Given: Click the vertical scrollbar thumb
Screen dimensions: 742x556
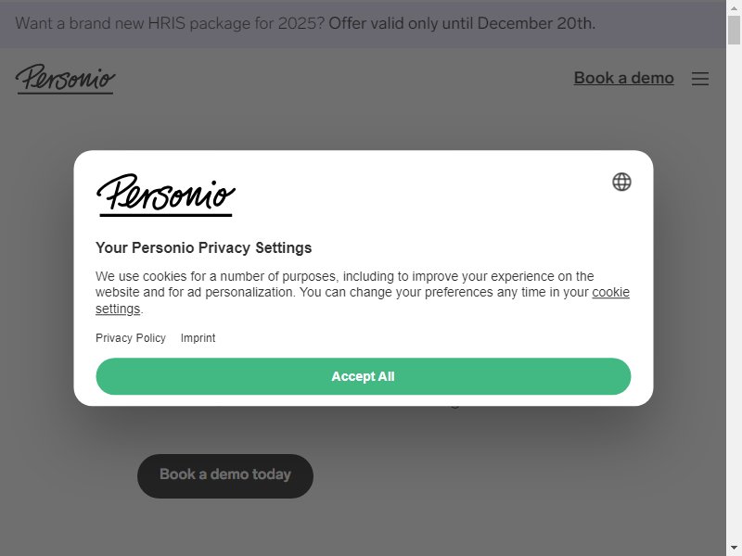Looking at the screenshot, I should (x=734, y=30).
